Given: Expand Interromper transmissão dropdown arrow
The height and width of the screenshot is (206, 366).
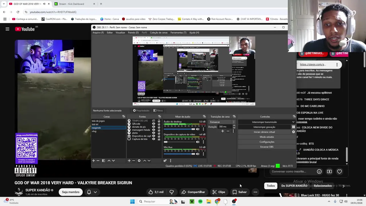Looking at the screenshot, I should click(293, 122).
